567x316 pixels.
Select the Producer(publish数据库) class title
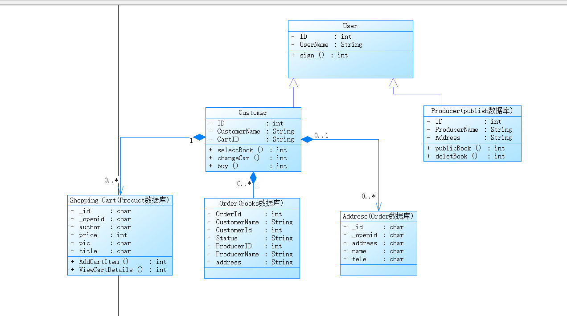click(472, 111)
